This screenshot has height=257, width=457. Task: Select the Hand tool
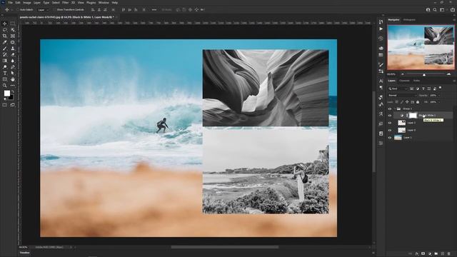tap(13, 79)
